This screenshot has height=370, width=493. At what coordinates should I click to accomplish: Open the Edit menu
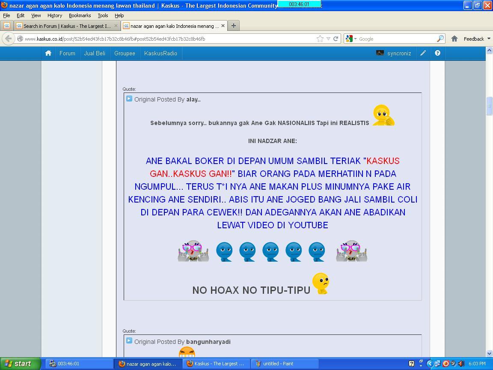point(21,15)
